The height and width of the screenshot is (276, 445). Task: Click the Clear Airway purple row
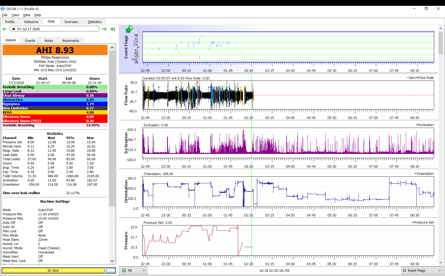(55, 95)
